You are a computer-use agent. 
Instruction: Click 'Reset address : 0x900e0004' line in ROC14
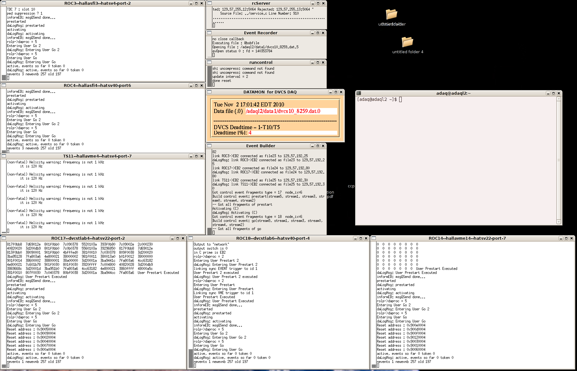point(401,325)
